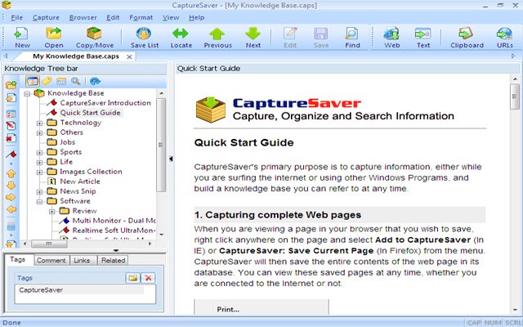Collapse the Software folder
Image resolution: width=523 pixels, height=327 pixels.
coord(39,202)
